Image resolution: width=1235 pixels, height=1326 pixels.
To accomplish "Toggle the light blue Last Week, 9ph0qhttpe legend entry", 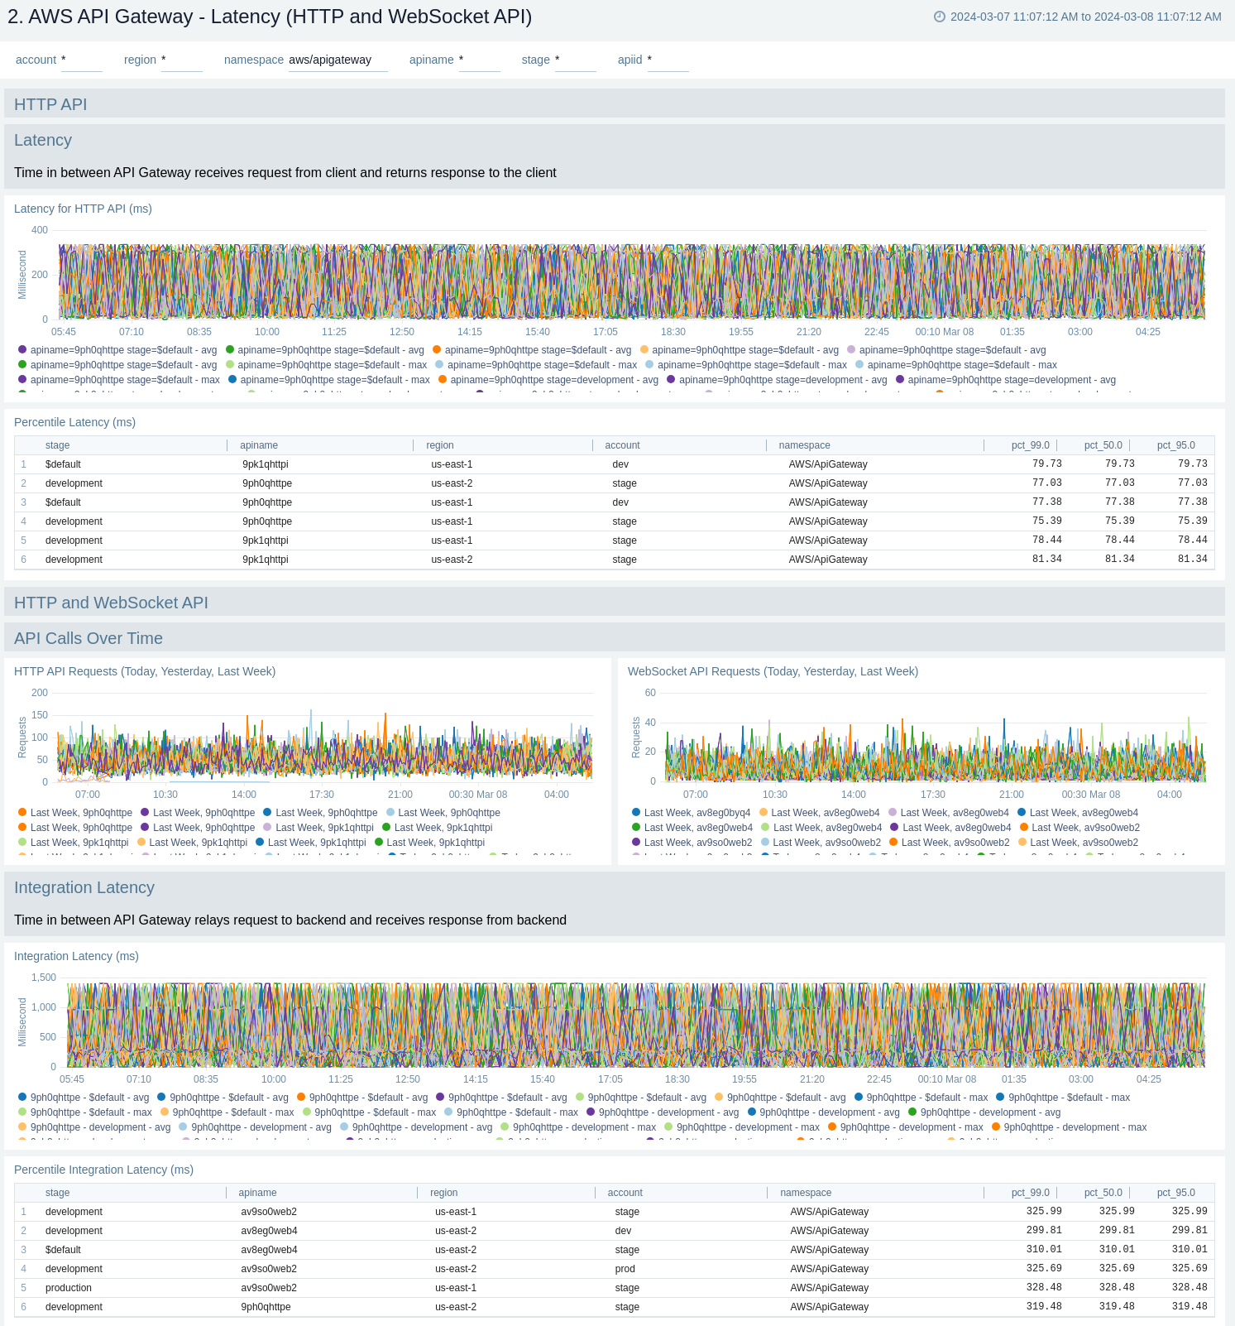I will (443, 813).
